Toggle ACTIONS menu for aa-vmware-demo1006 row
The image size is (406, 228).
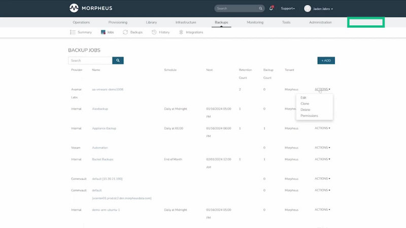click(x=322, y=89)
